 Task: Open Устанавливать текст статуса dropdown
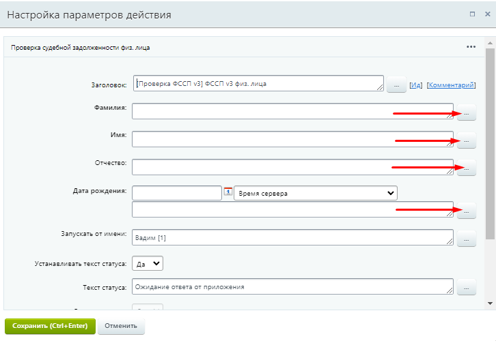tap(148, 263)
